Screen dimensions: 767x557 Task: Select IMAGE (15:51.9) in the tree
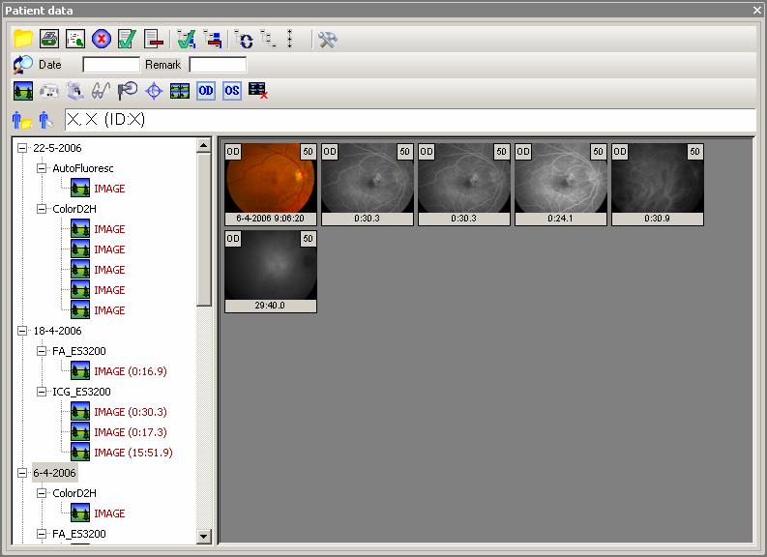[x=133, y=453]
